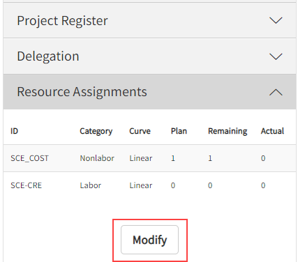Sort by the Curve column header

pos(140,131)
